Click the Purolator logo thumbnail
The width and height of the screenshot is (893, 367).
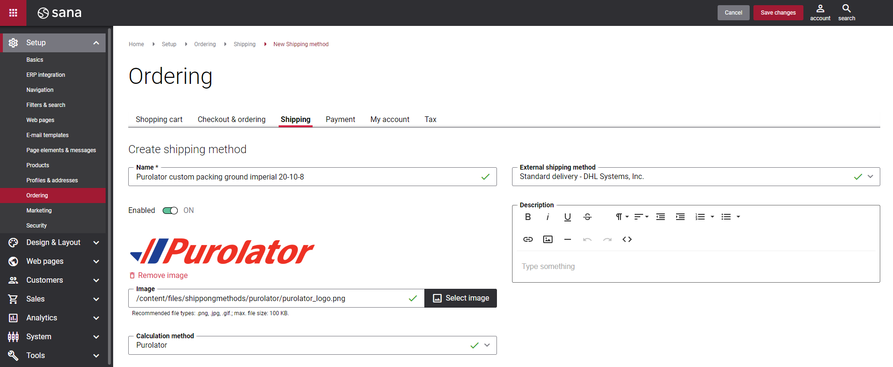222,251
